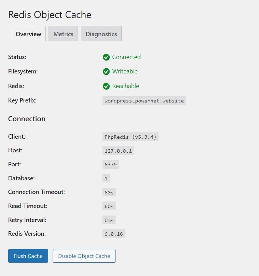Click the Redis Reachable checkmark icon
The width and height of the screenshot is (259, 276).
pyautogui.click(x=106, y=86)
